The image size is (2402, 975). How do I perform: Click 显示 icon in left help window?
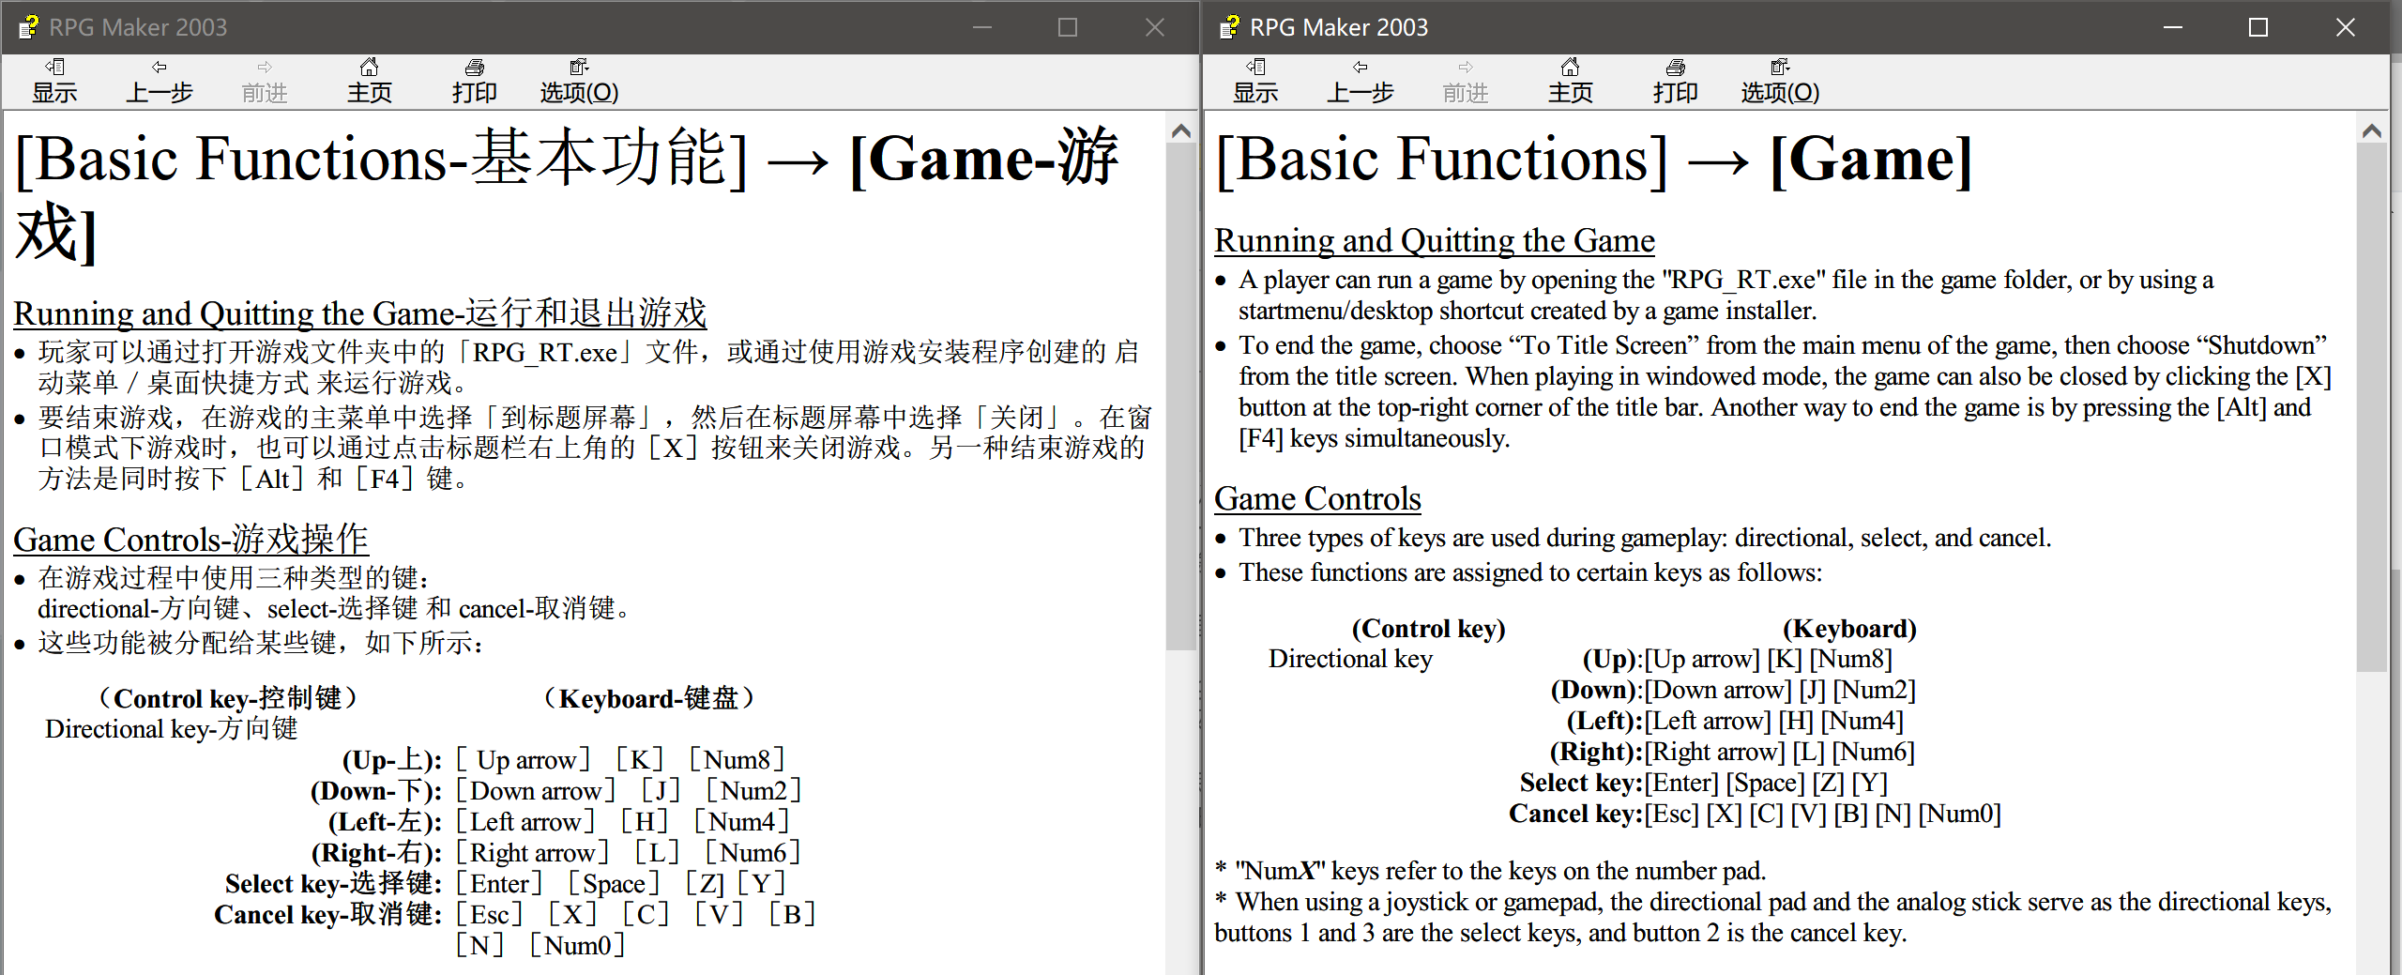[54, 81]
